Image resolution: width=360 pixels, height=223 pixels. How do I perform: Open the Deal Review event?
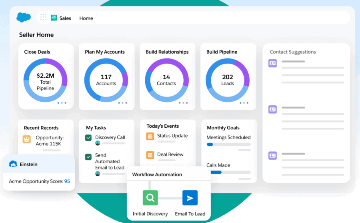tap(170, 155)
